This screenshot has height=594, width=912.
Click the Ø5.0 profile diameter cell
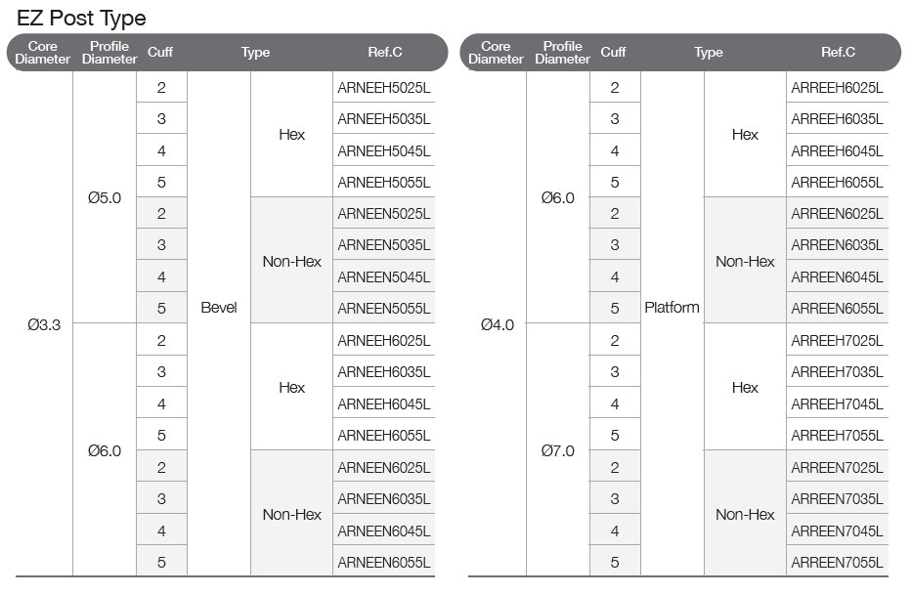pos(105,198)
